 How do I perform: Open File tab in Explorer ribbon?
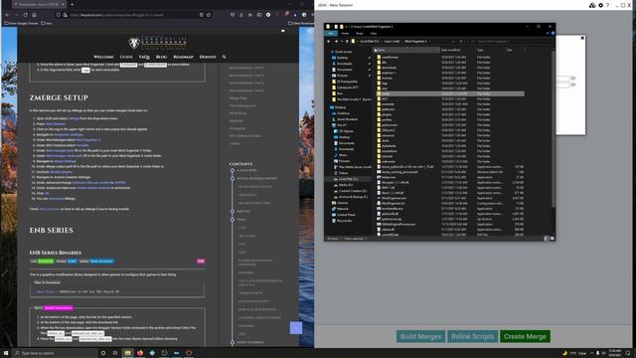pyautogui.click(x=331, y=33)
